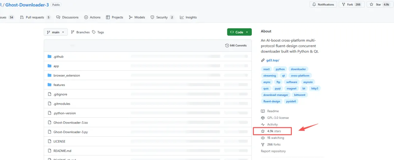This screenshot has width=394, height=160.
Task: Click the eye icon beside 15 watching
Action: [263, 138]
